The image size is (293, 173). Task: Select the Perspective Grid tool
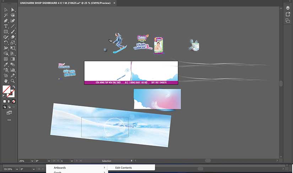pos(12,54)
